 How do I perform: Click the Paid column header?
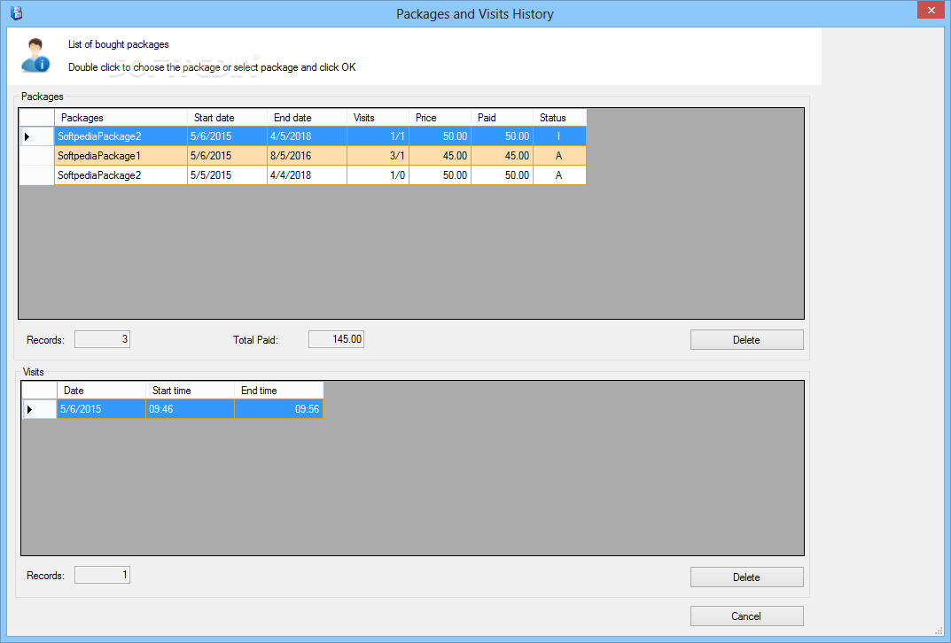[x=503, y=118]
